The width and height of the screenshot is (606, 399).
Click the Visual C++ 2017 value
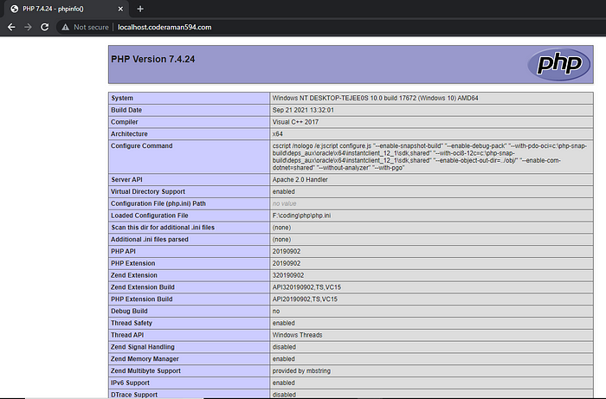pyautogui.click(x=295, y=122)
